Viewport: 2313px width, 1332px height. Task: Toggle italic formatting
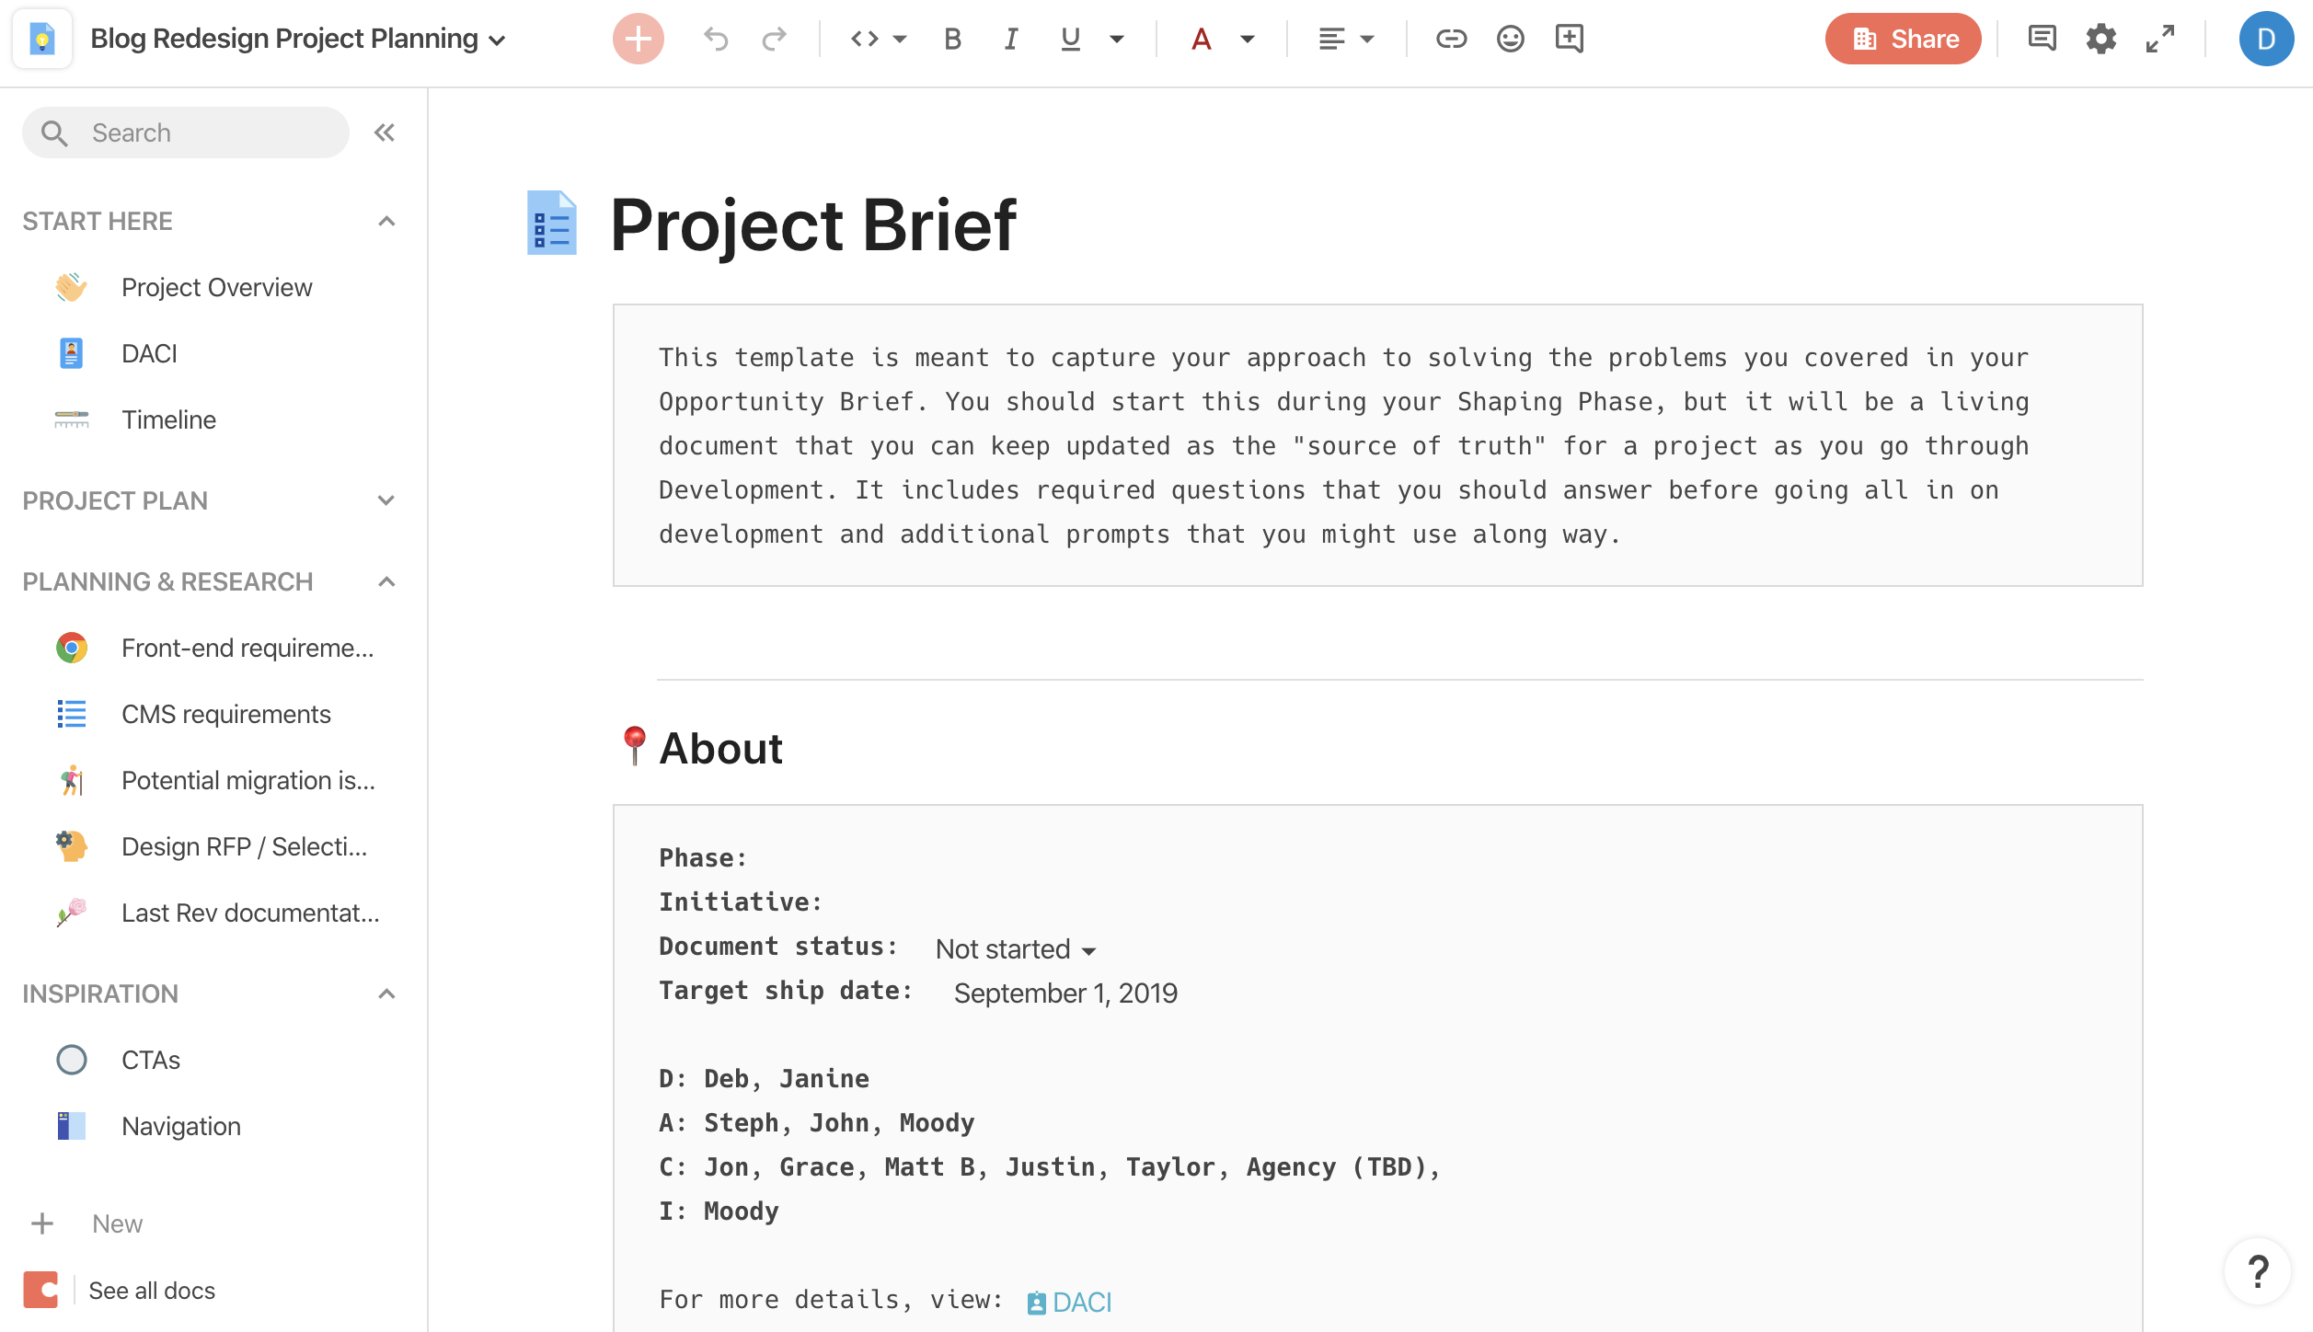point(1010,39)
